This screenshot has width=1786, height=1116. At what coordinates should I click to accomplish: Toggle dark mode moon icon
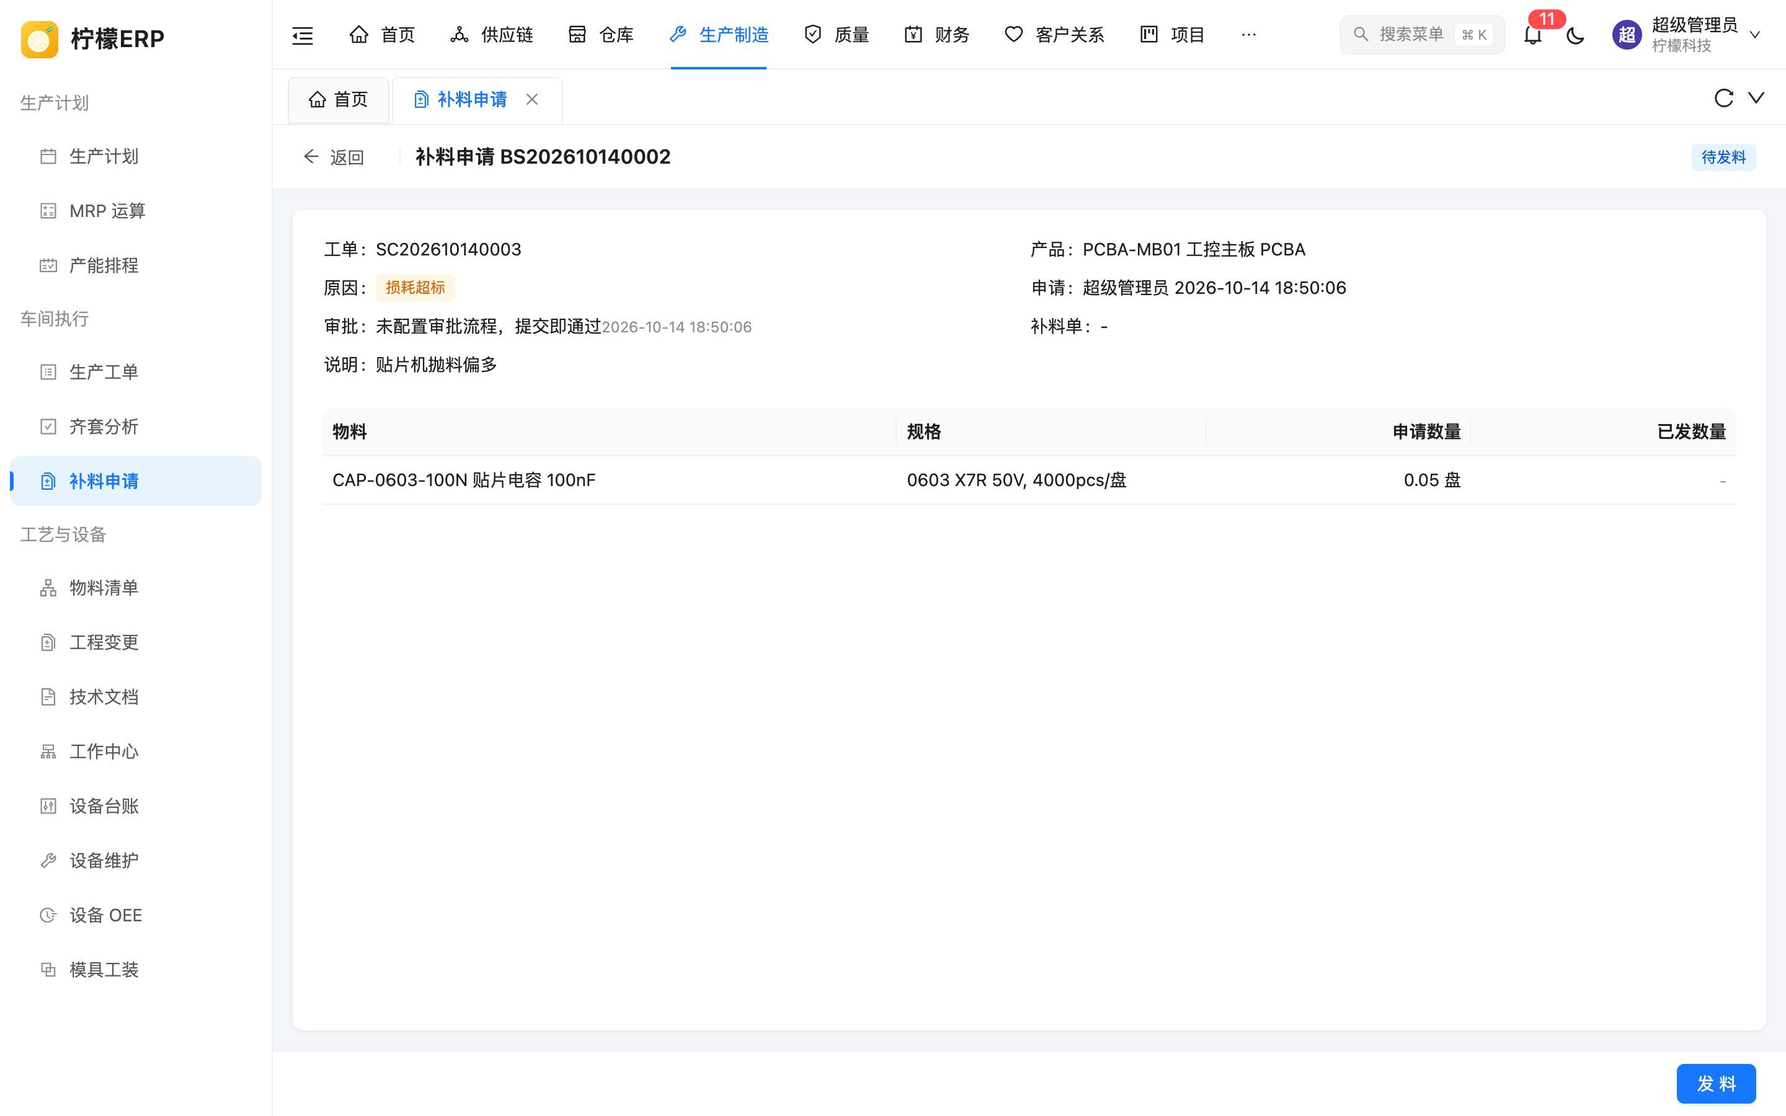click(1575, 35)
